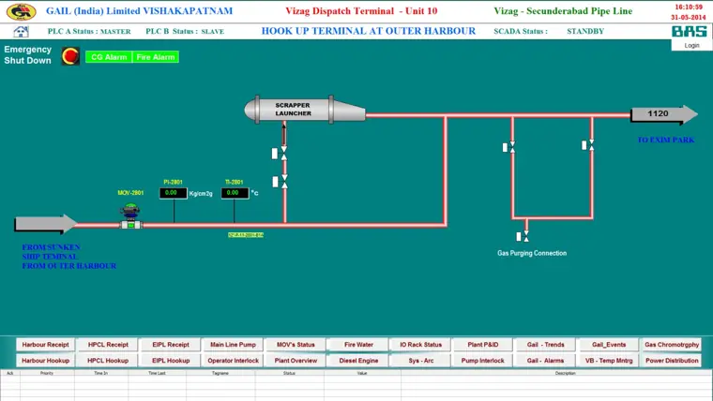Click the Scrapper Launcher vessel
The image size is (713, 401).
pos(305,110)
